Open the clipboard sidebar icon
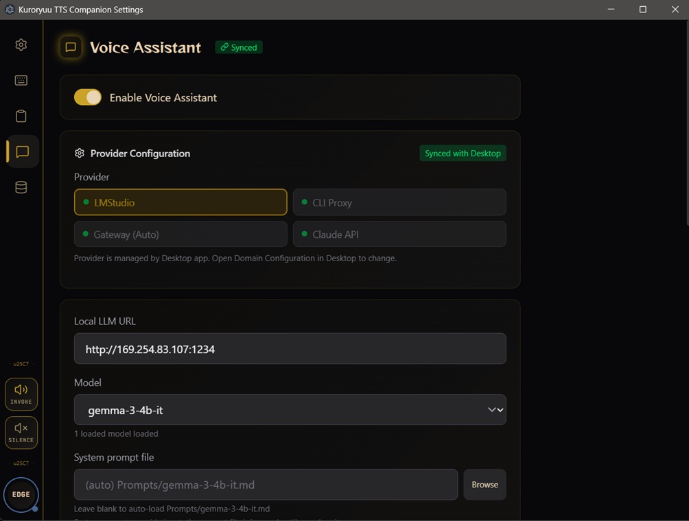This screenshot has width=689, height=521. click(21, 116)
